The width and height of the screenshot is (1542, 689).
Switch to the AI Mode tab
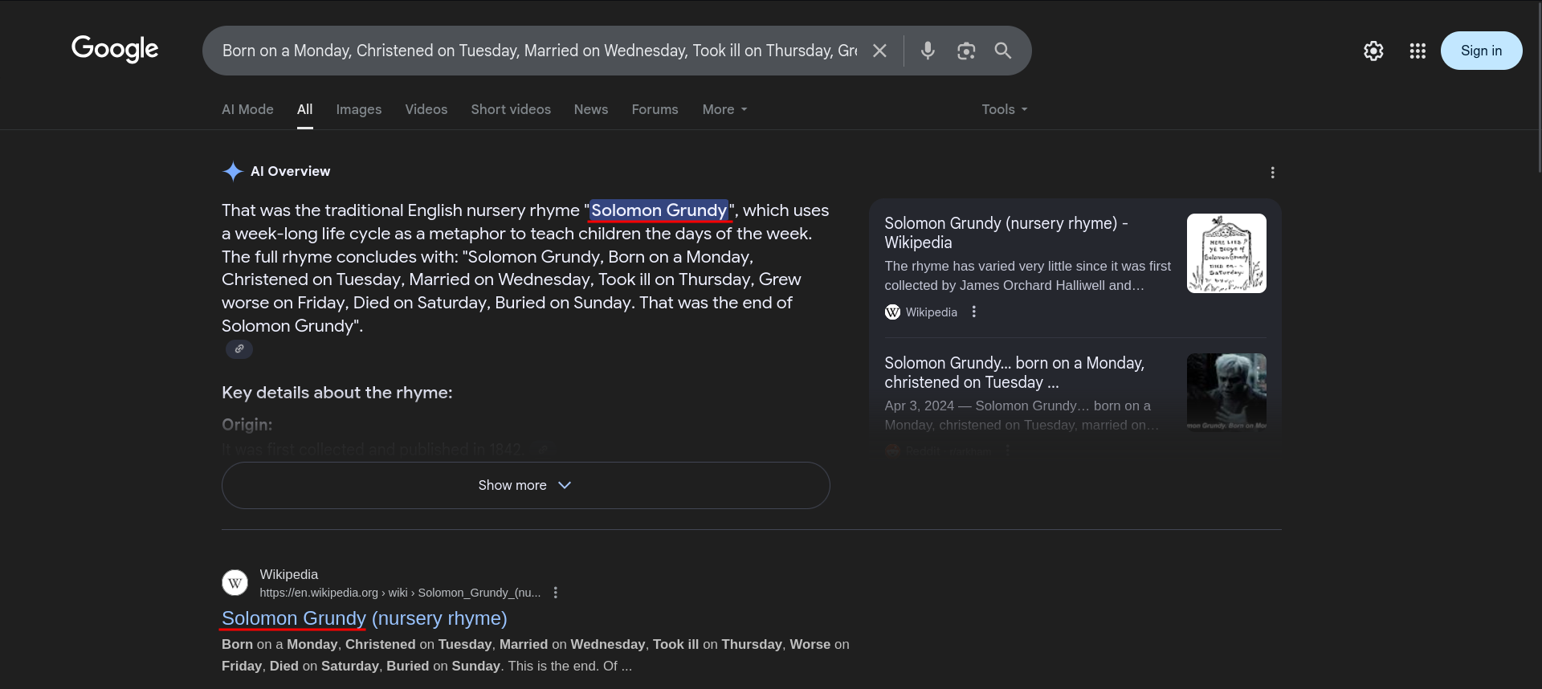tap(247, 109)
